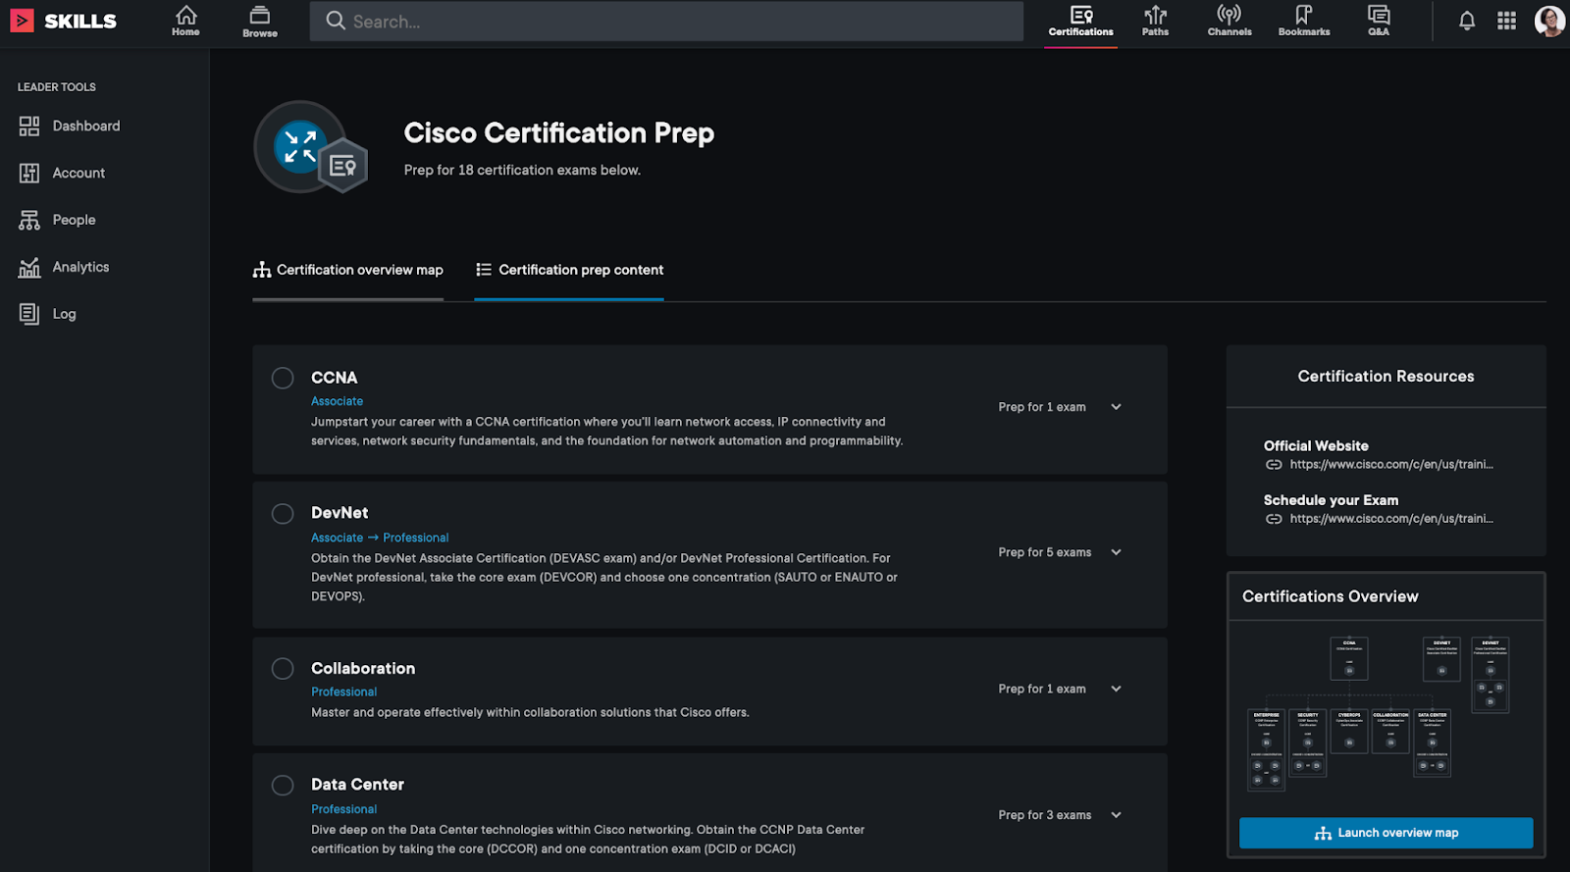Click the CCNA certification title

[x=334, y=378]
